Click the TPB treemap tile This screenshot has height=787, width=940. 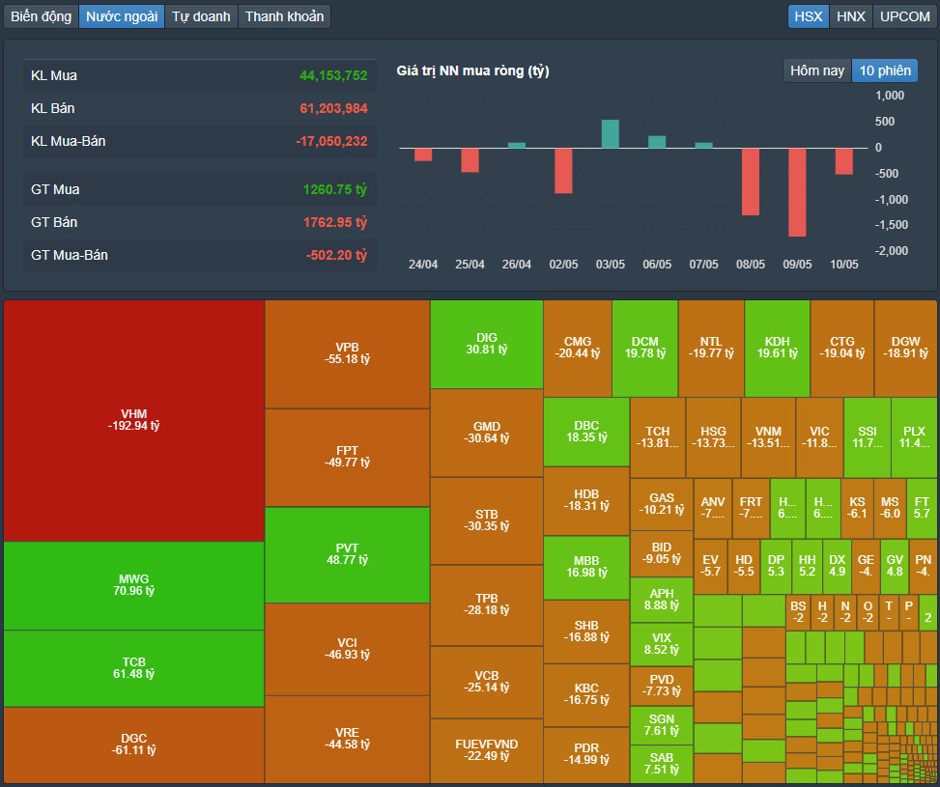pos(486,604)
